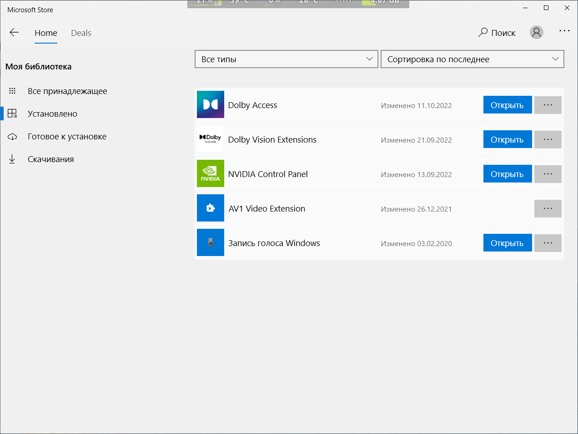Go back using the back arrow
The height and width of the screenshot is (434, 578).
click(x=14, y=32)
